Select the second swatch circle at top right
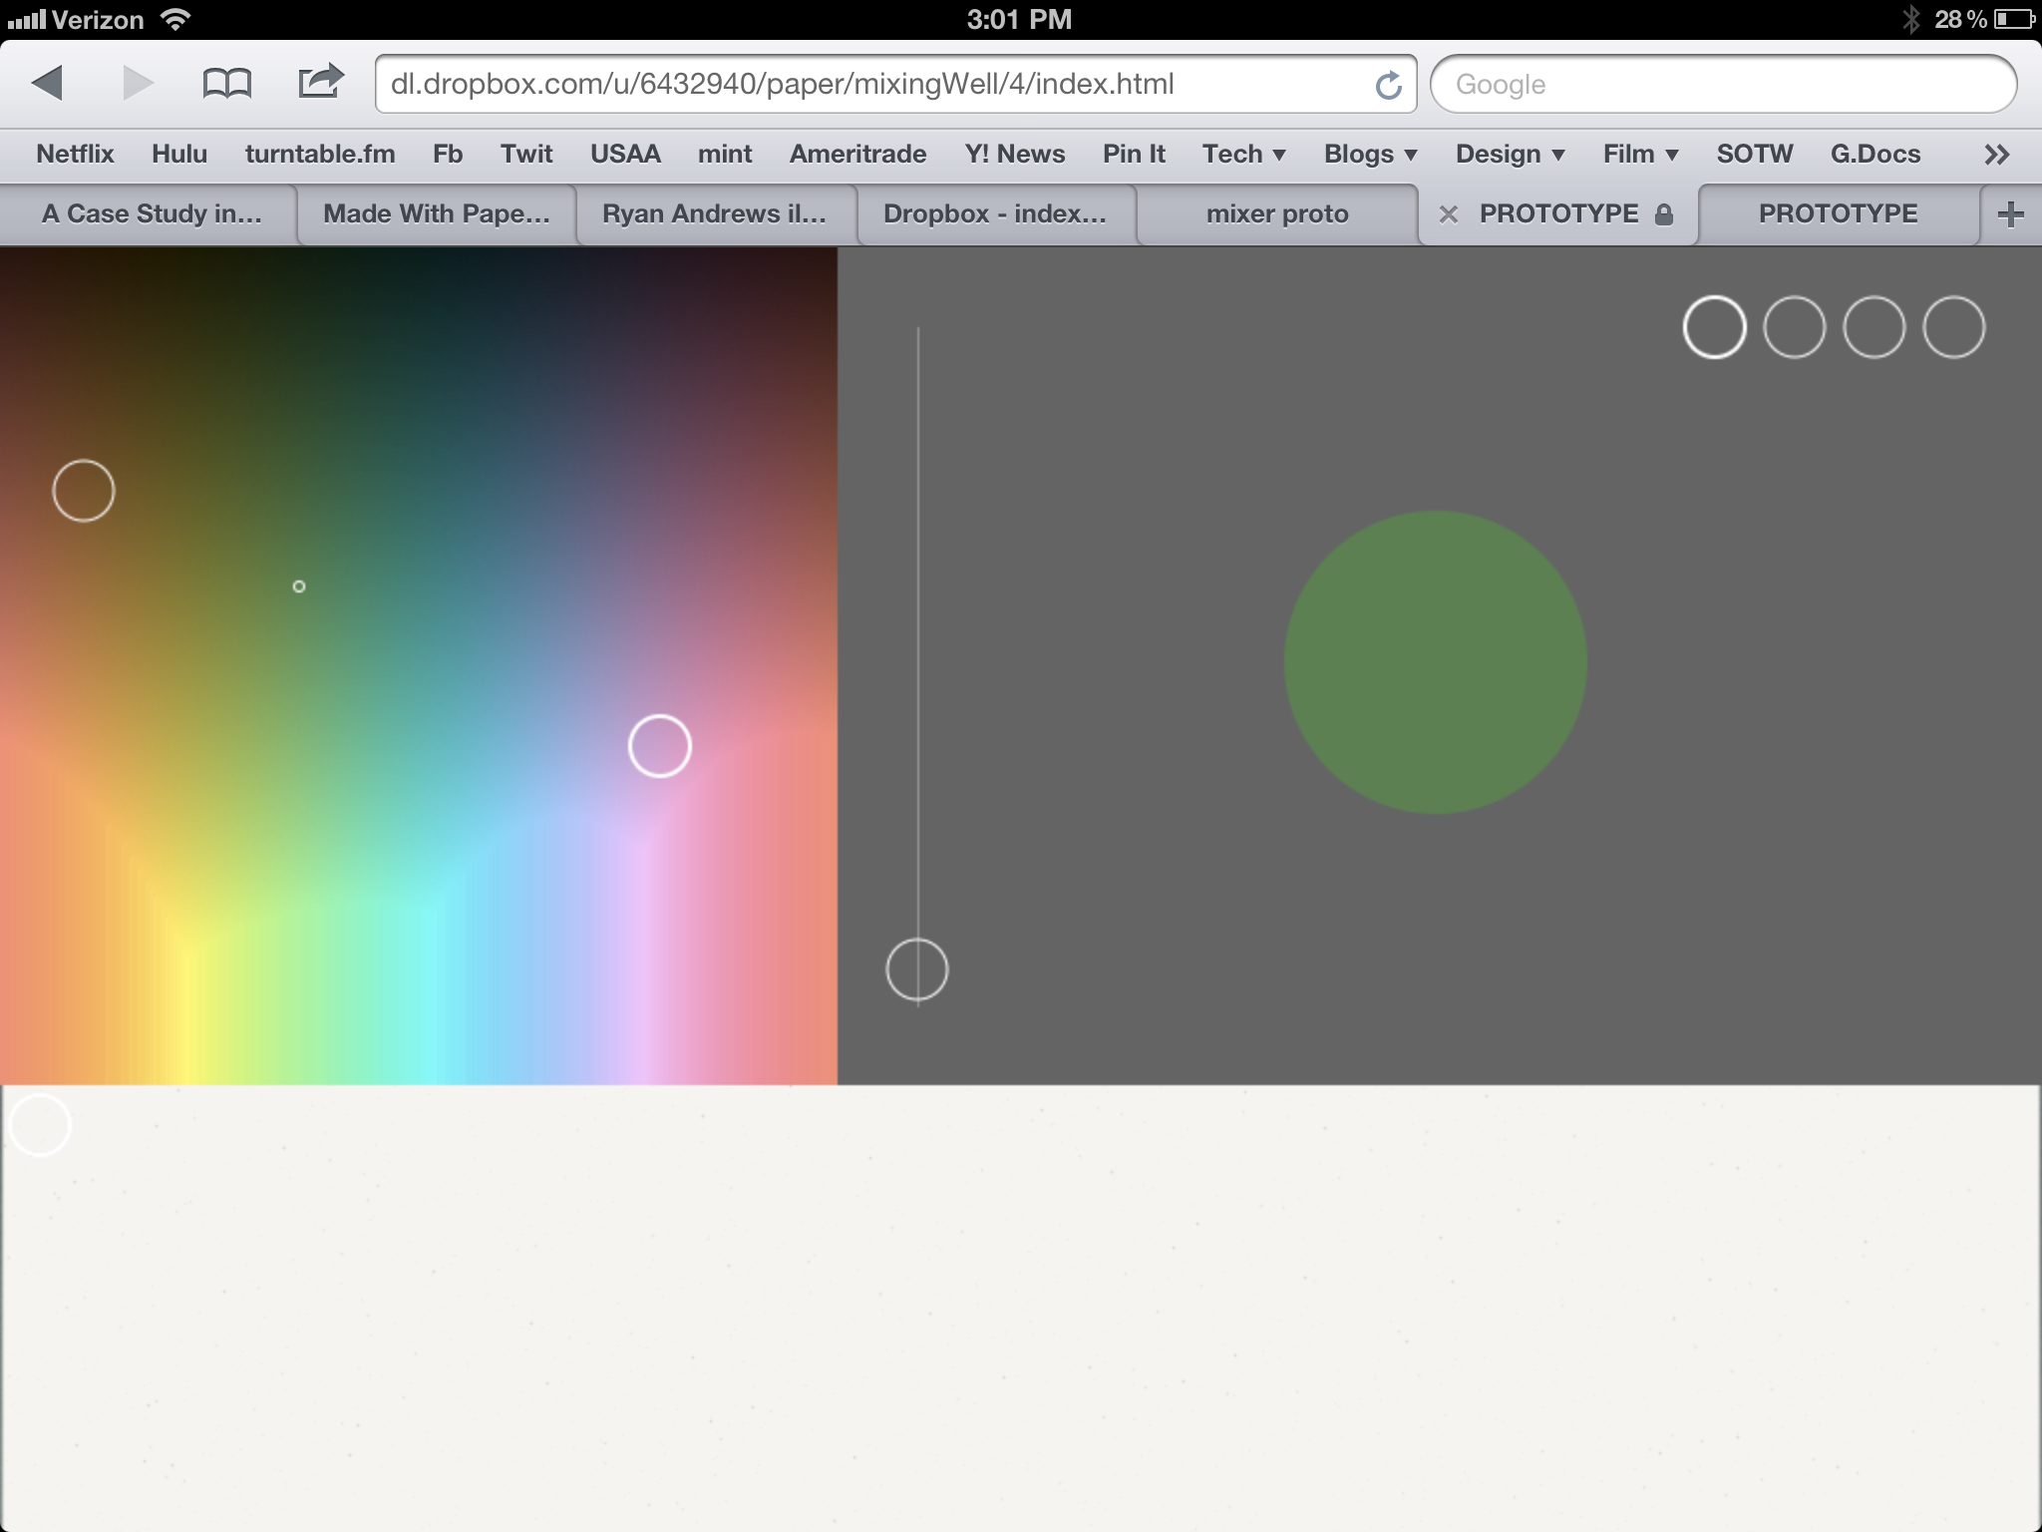The height and width of the screenshot is (1532, 2042). tap(1794, 327)
